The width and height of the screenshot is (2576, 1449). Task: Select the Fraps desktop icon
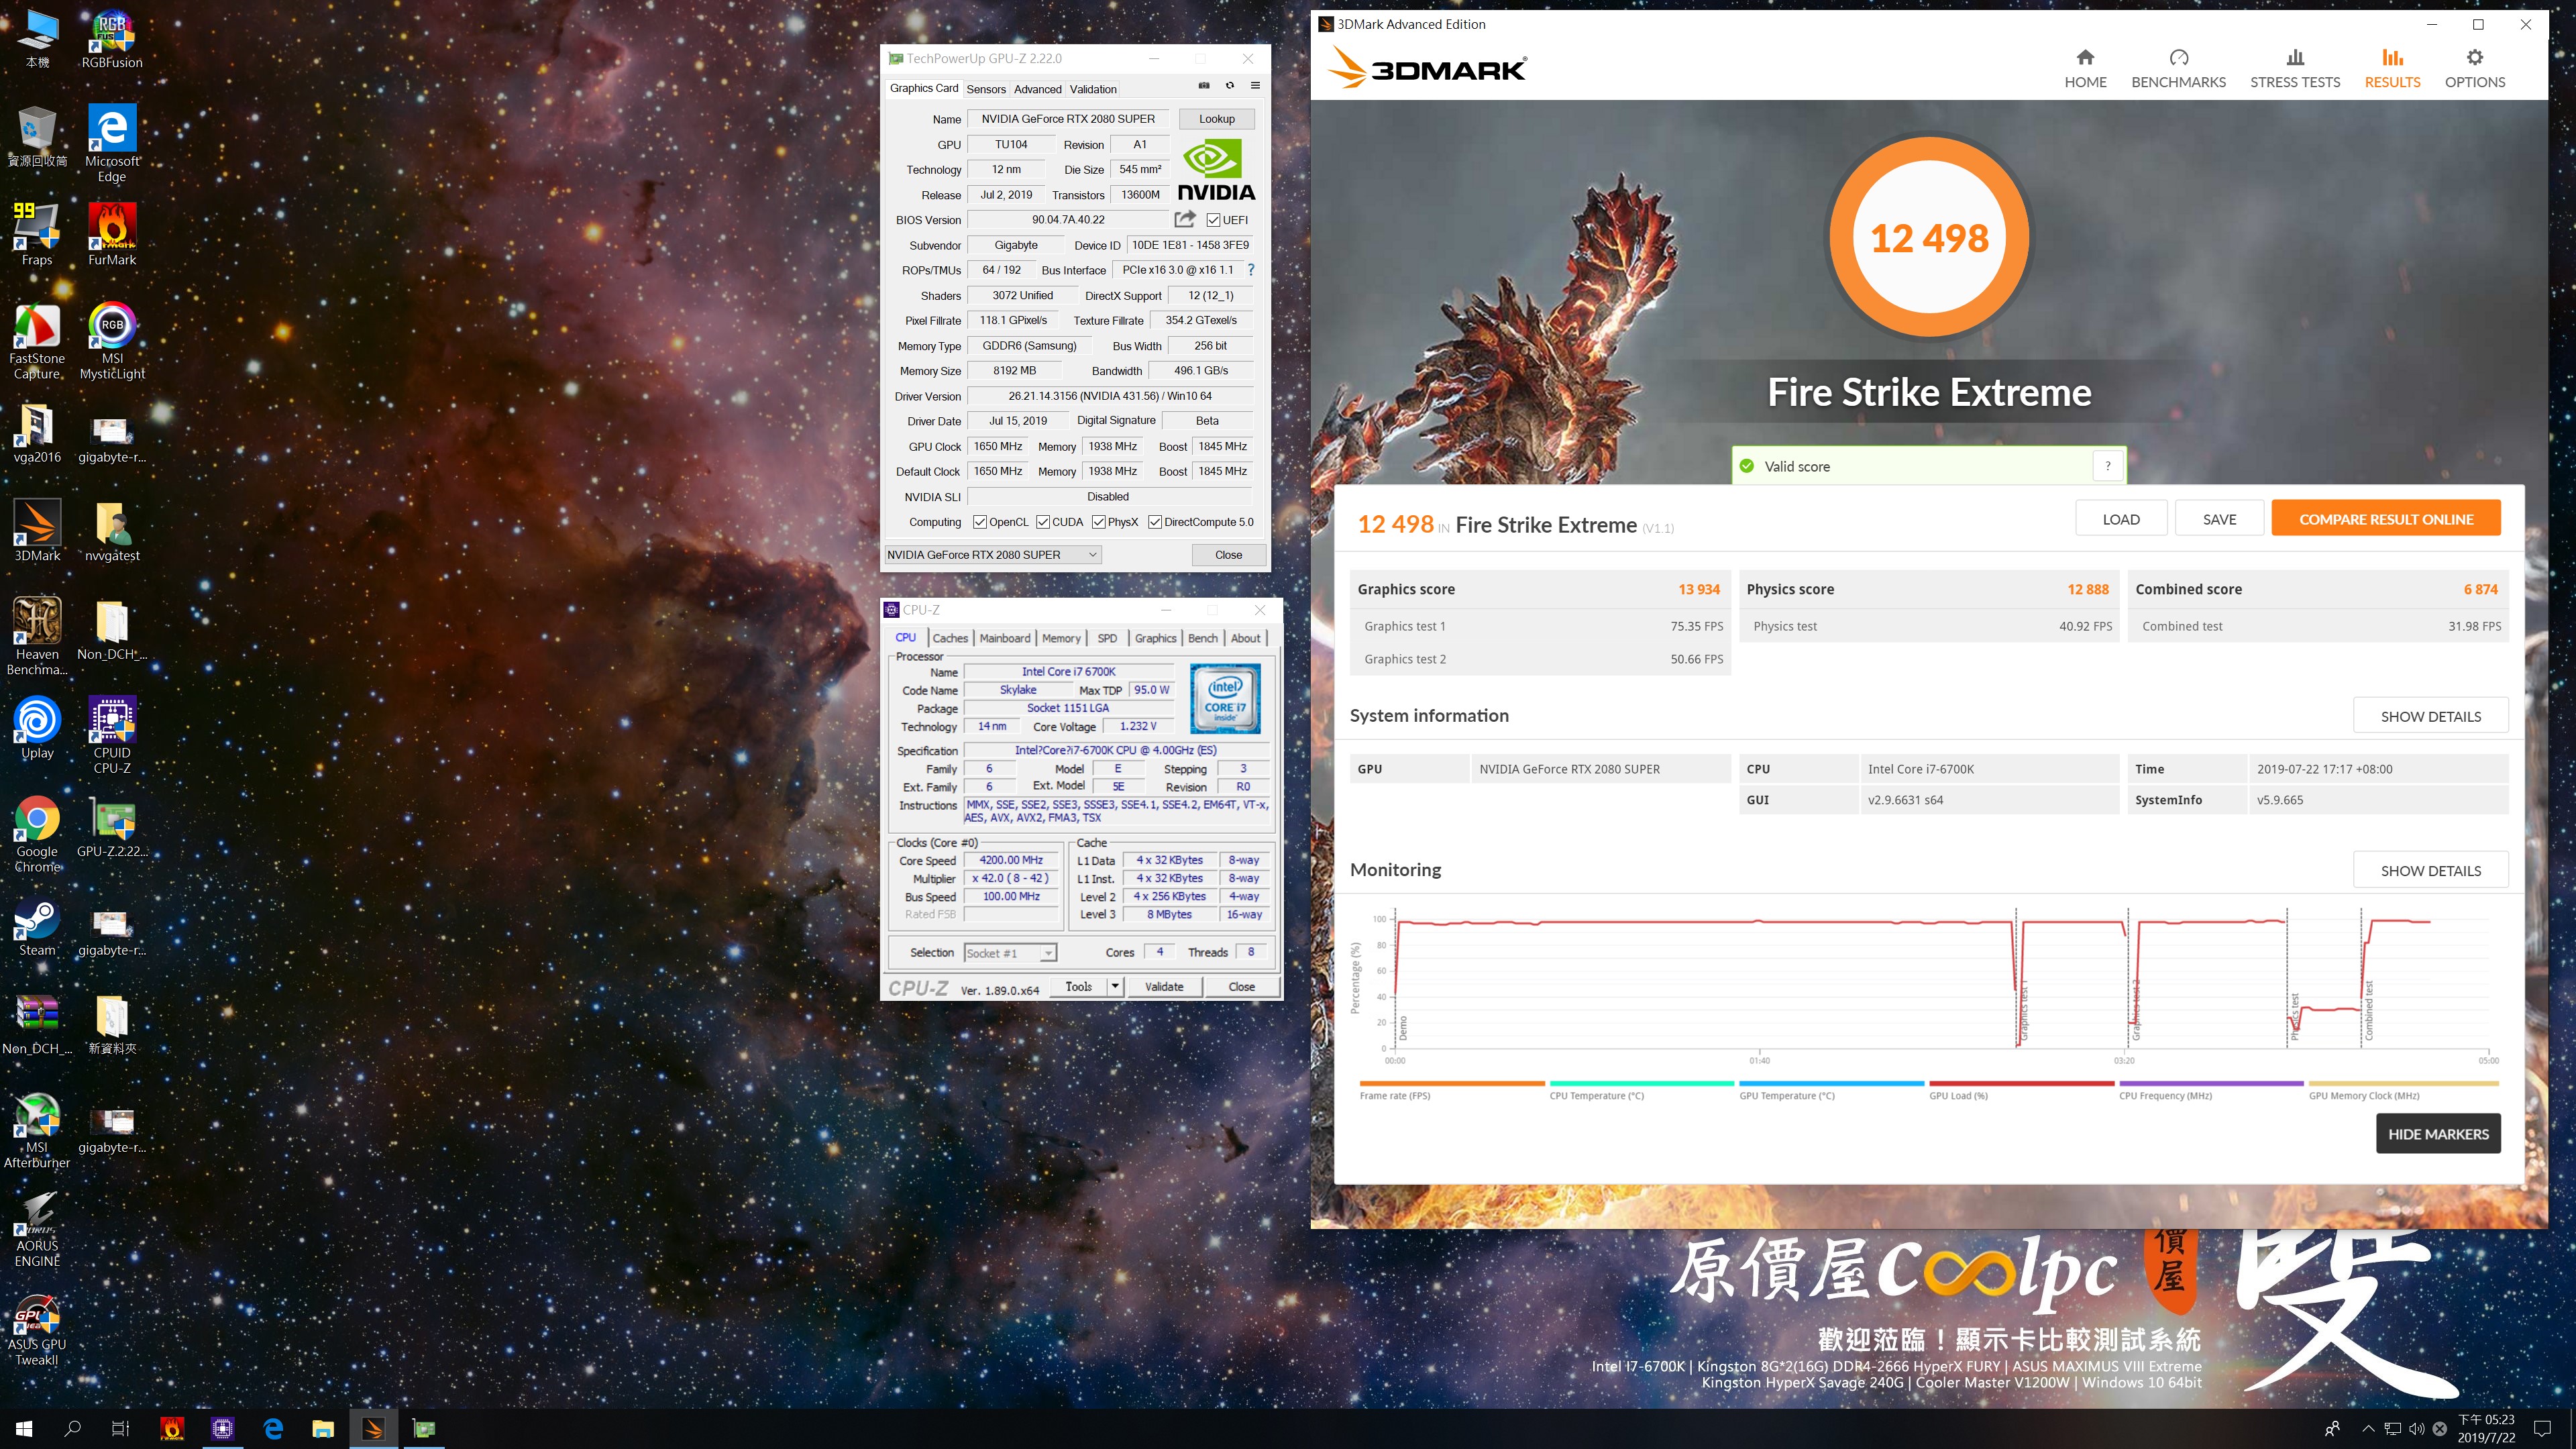click(37, 233)
